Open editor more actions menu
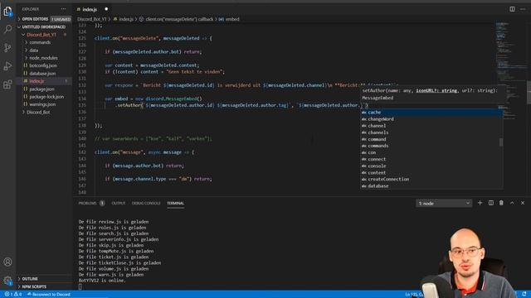531x298 pixels. tap(523, 9)
